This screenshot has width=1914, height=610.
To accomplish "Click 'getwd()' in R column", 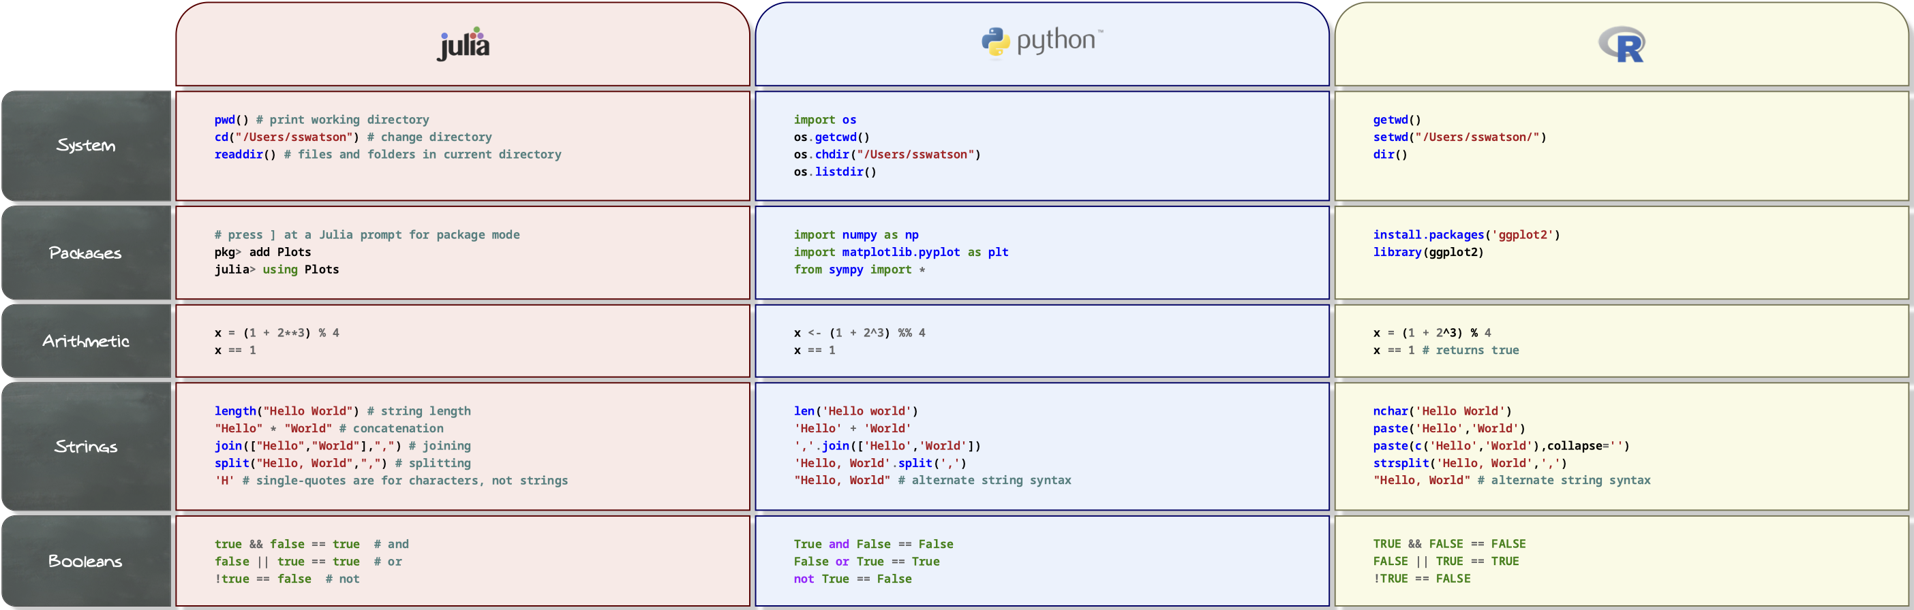I will [x=1397, y=119].
